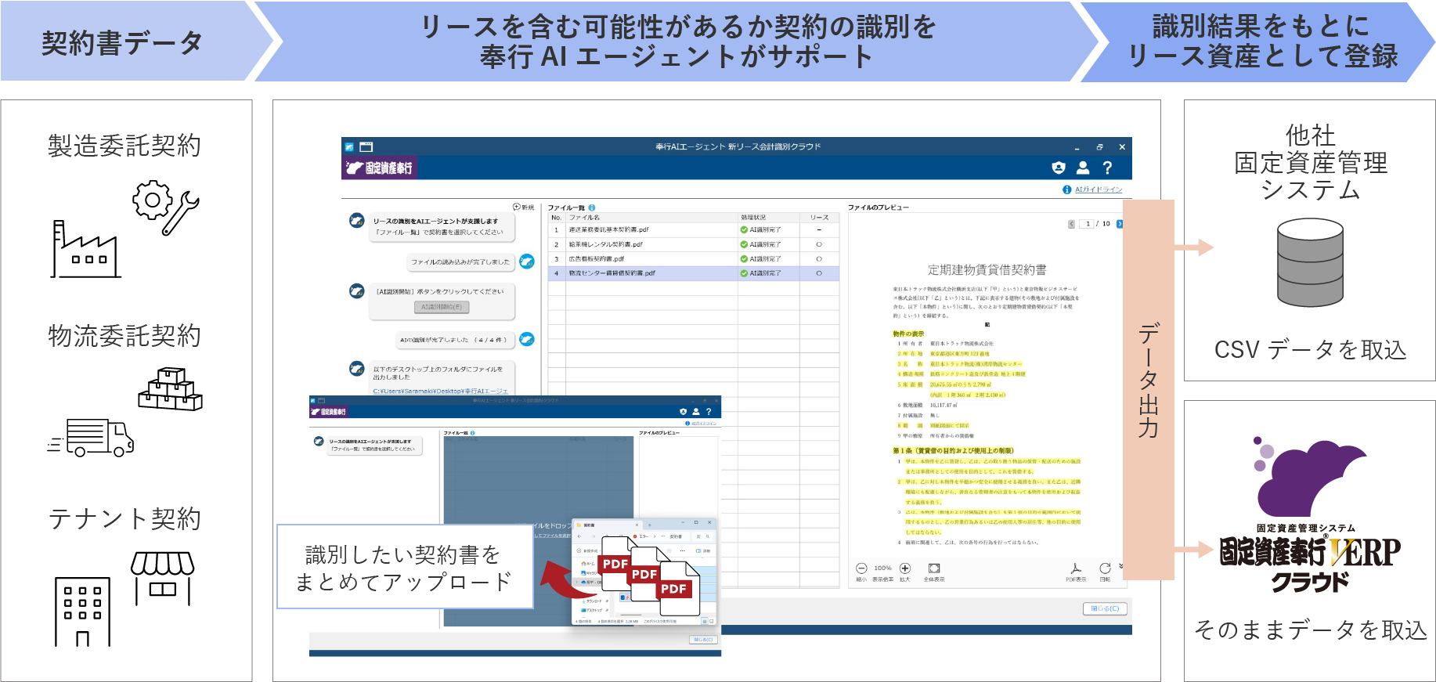Go to next preview page arrow

click(x=1120, y=224)
